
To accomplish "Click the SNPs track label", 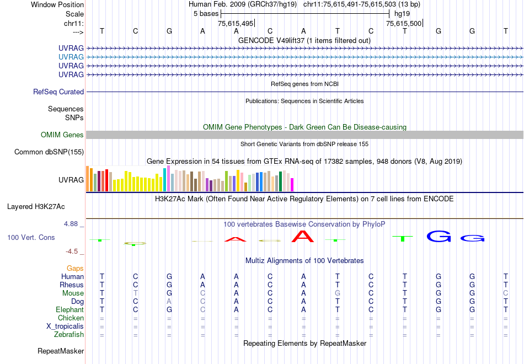I will 74,117.
